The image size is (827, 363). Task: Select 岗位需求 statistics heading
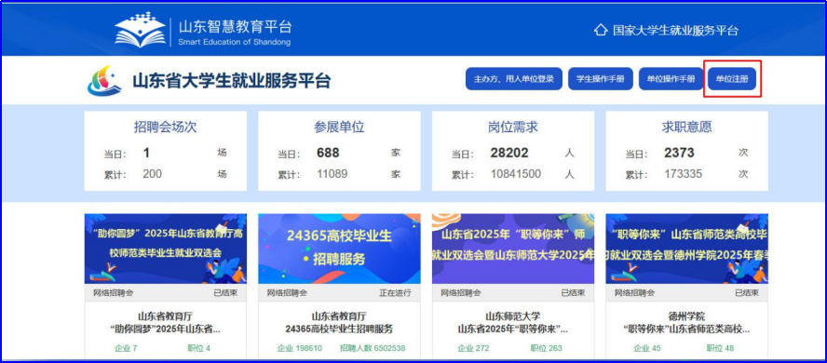tap(512, 127)
